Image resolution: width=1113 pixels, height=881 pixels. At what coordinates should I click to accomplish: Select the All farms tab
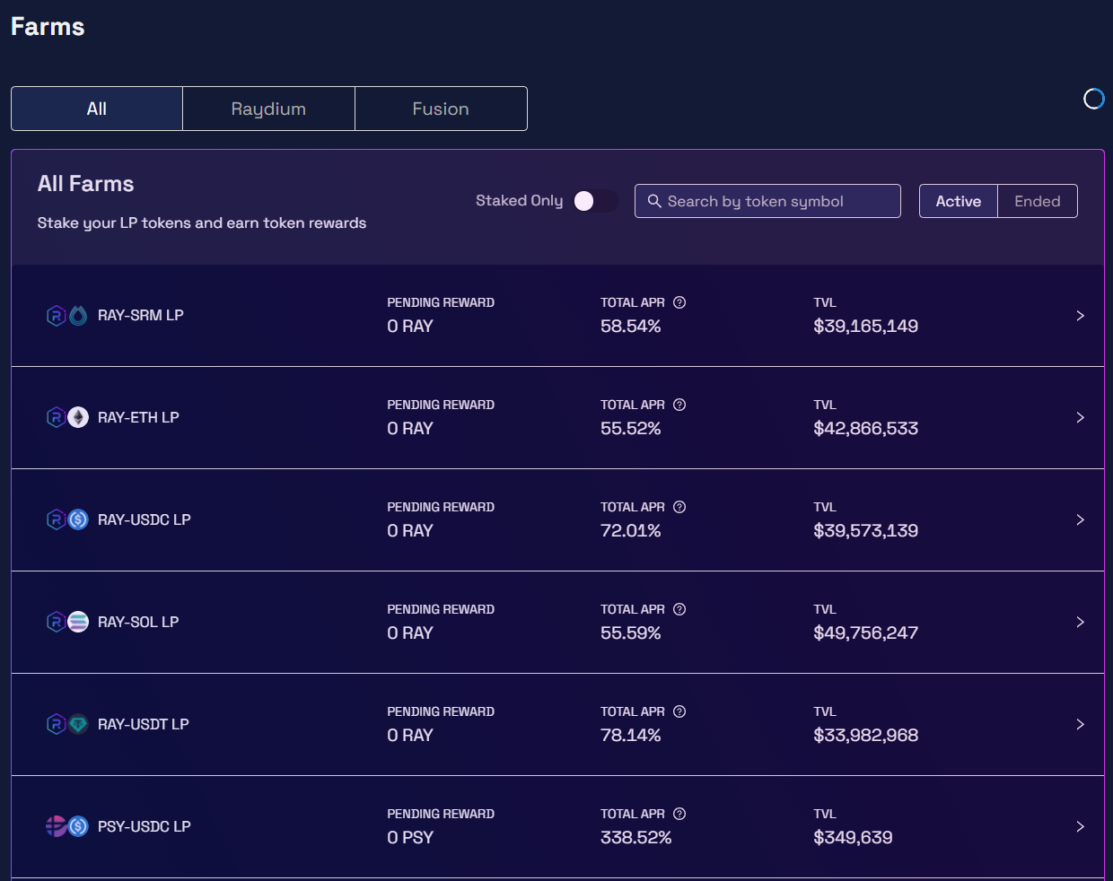(97, 109)
